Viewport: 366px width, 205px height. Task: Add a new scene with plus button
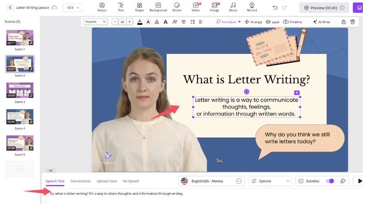tap(20, 169)
